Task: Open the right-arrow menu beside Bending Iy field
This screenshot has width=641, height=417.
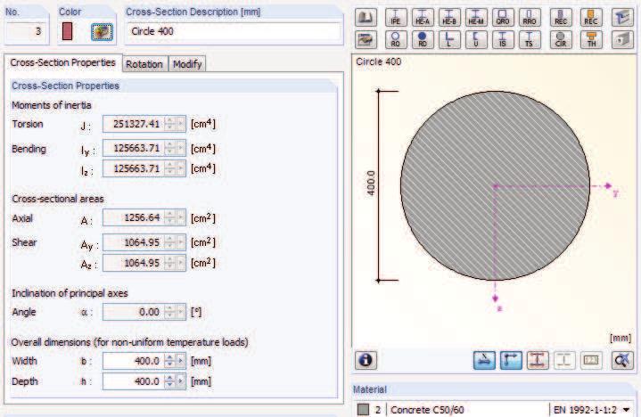Action: click(x=180, y=148)
